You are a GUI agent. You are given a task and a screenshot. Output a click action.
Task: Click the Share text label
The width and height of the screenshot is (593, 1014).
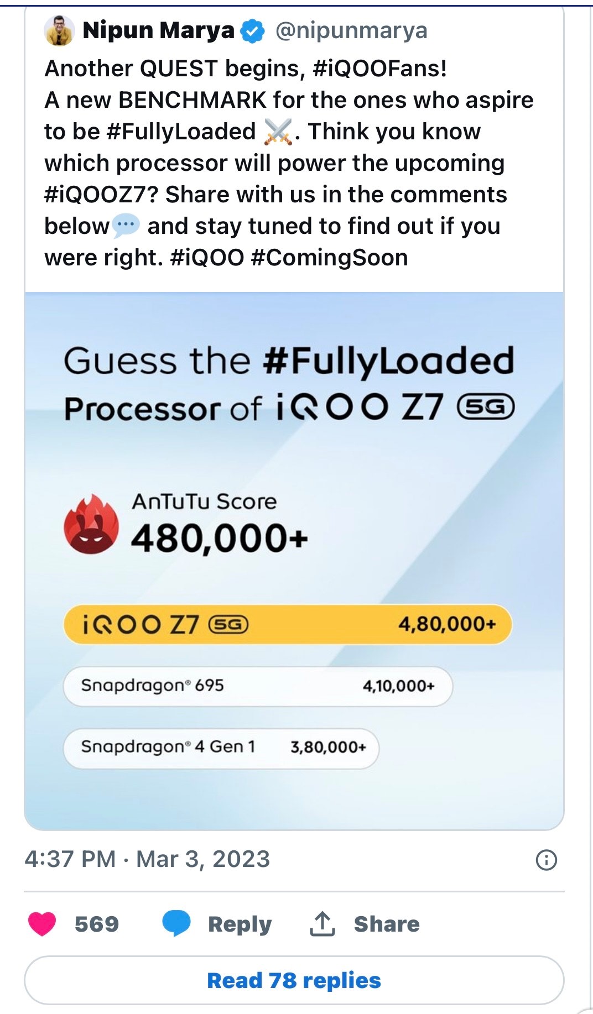point(387,924)
